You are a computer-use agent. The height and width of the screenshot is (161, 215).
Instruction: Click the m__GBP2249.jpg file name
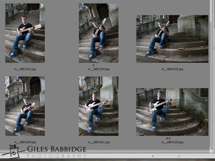click(x=25, y=142)
